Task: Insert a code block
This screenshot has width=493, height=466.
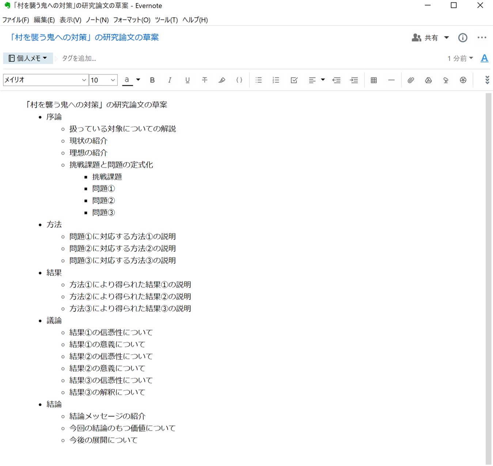Action: click(239, 80)
